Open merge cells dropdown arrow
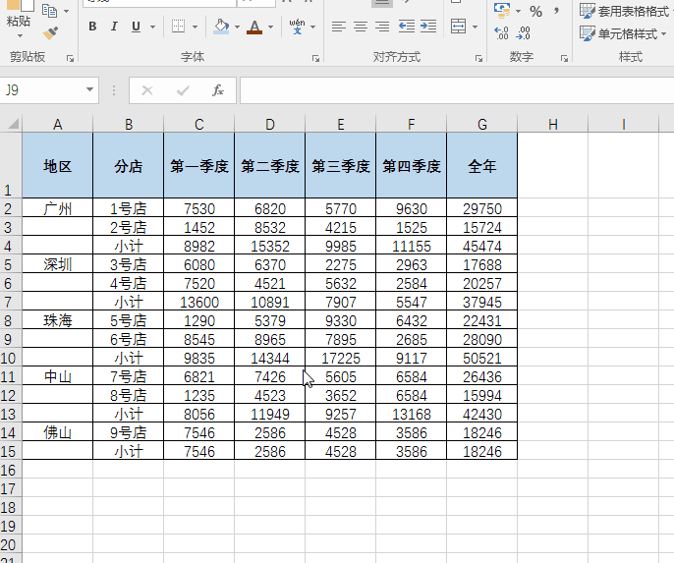674x563 pixels. click(x=475, y=27)
